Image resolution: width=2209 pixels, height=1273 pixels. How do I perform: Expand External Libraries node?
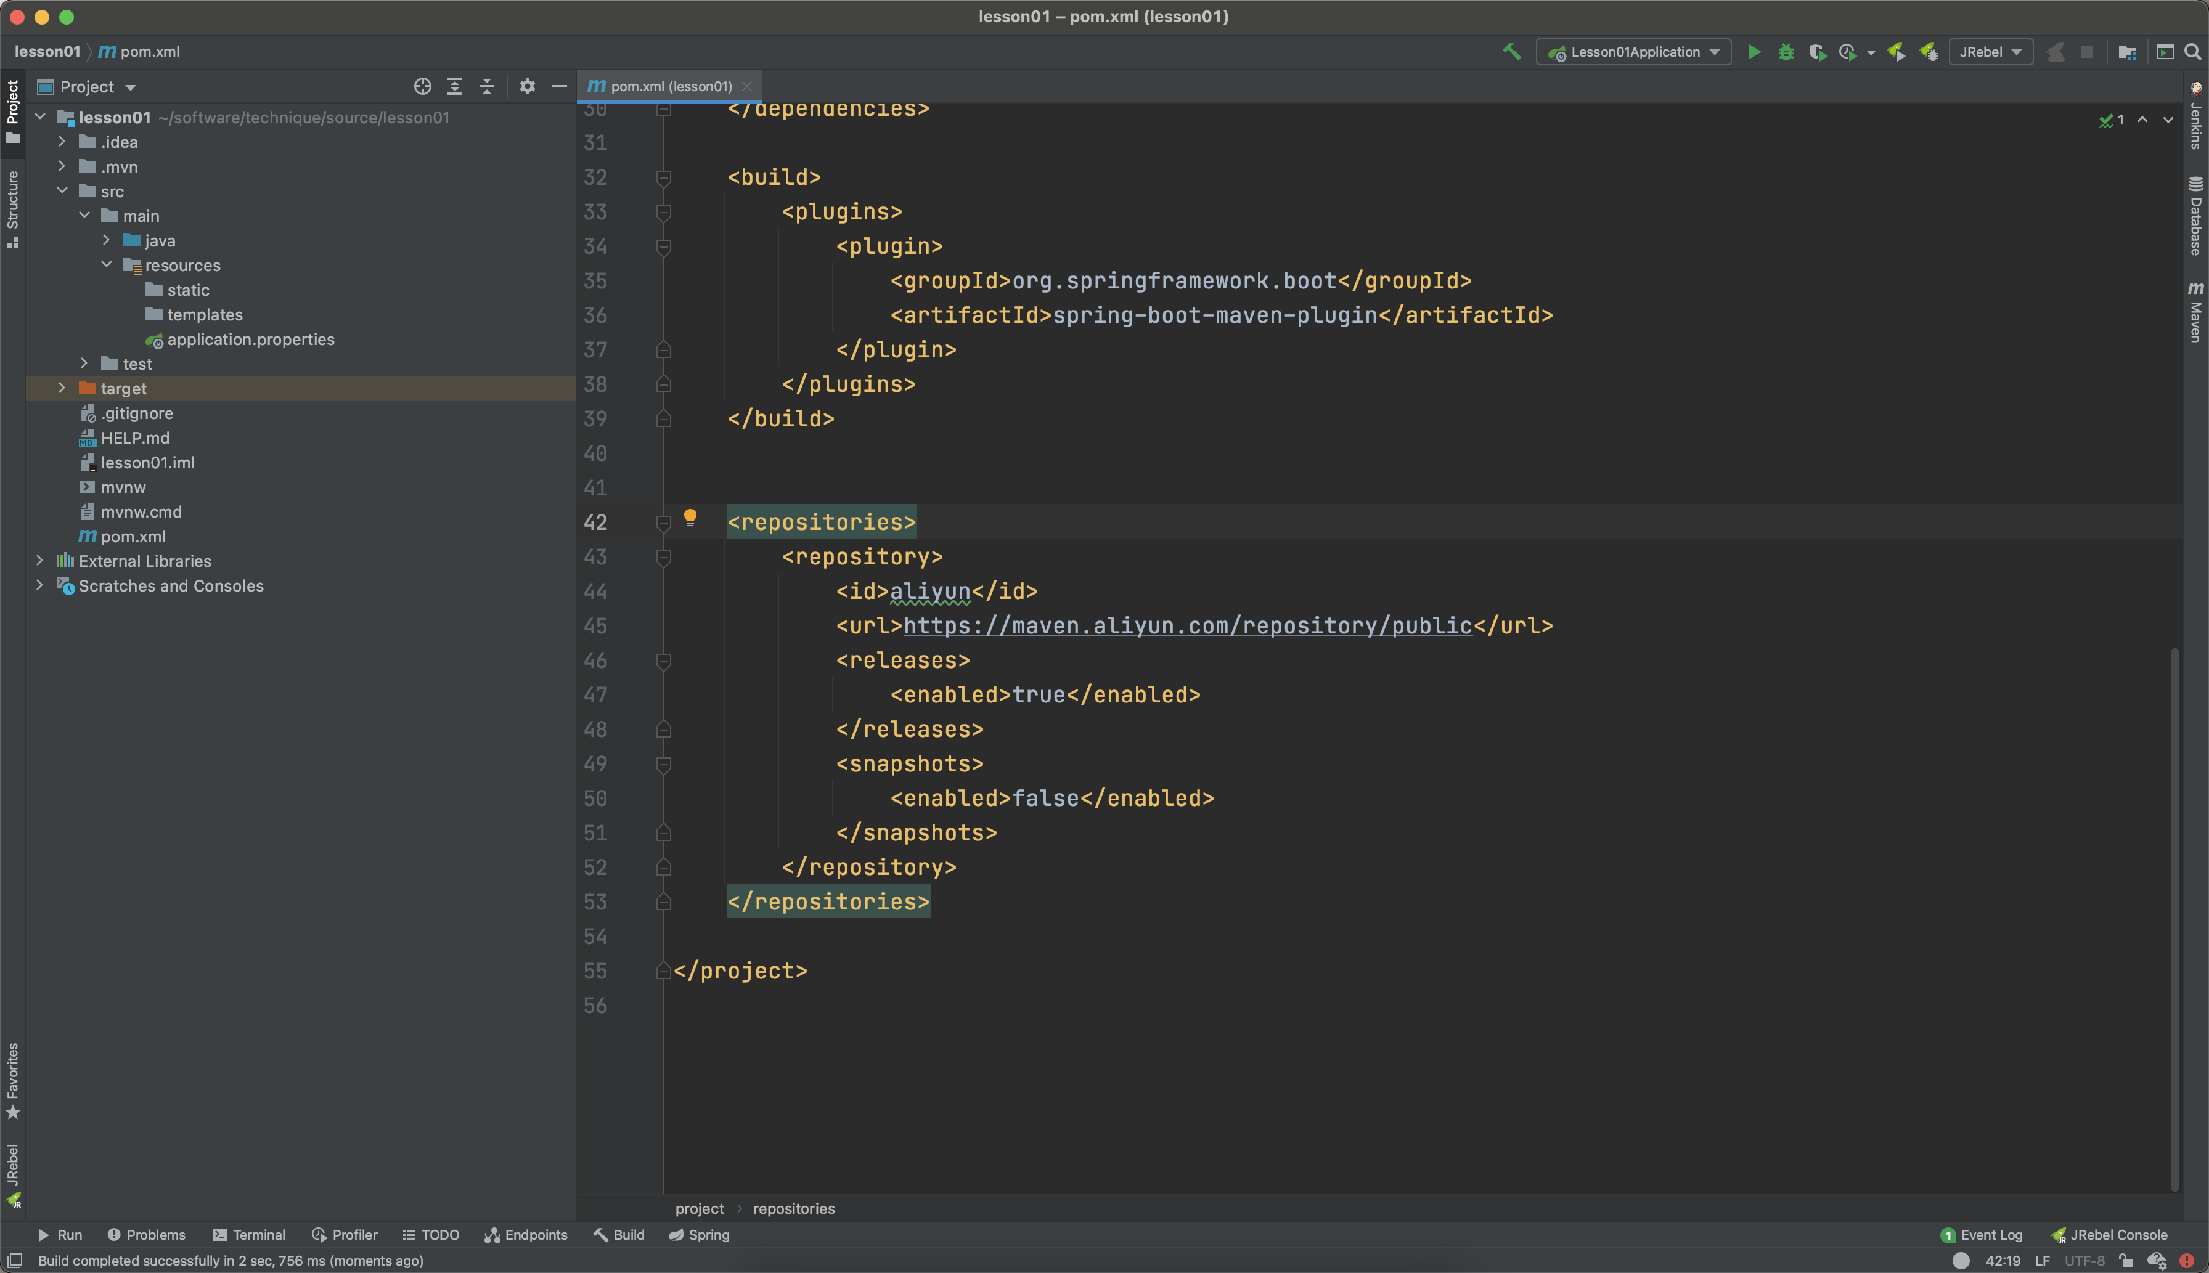(x=39, y=561)
